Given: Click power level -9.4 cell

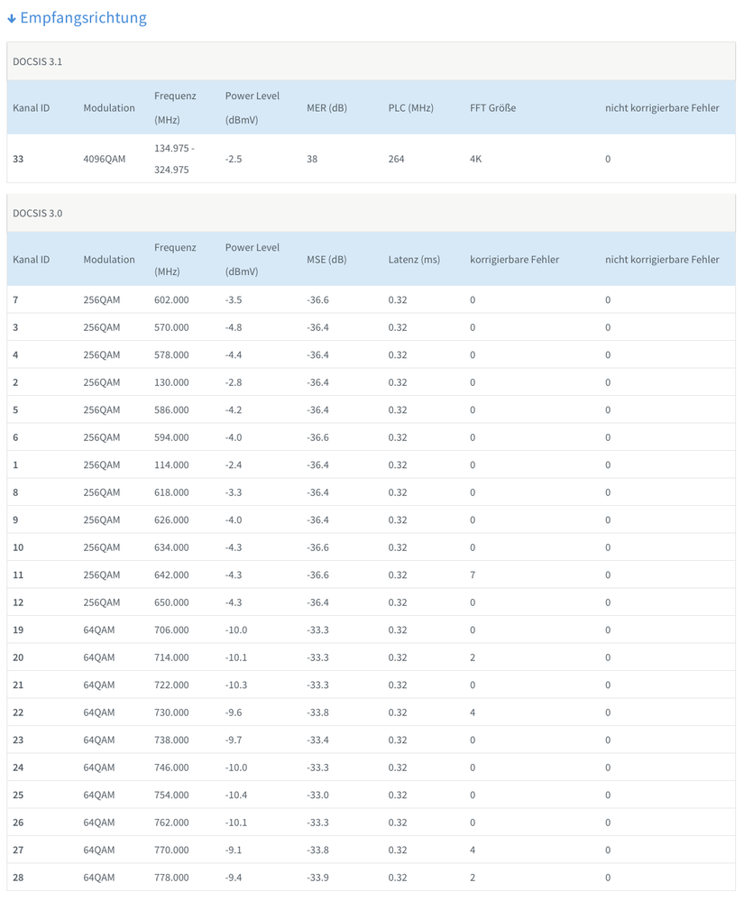Looking at the screenshot, I should [x=234, y=878].
